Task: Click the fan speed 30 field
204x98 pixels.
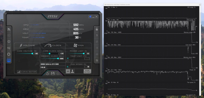Action: click(87, 67)
